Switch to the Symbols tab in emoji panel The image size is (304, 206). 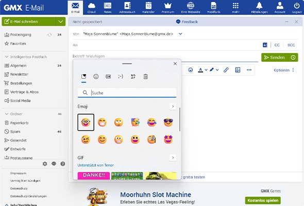pyautogui.click(x=133, y=77)
